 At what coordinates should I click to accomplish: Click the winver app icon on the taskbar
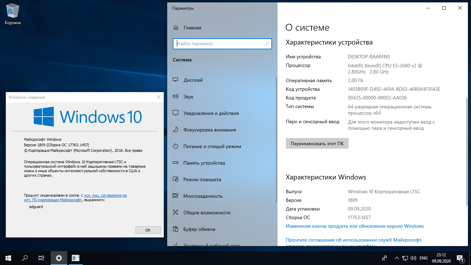76,258
